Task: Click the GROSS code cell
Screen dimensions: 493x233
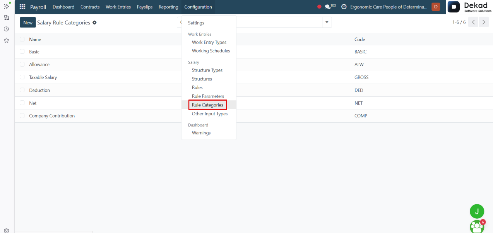Action: click(361, 77)
